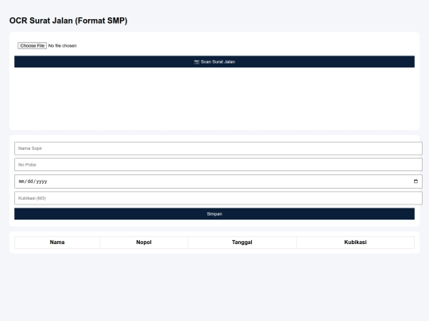Click the Nama column header

pos(57,243)
